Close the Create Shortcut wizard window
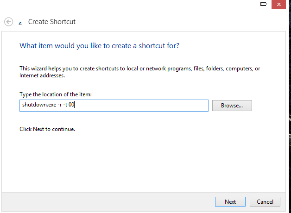Screen dimensions: 291x213 tap(278, 4)
